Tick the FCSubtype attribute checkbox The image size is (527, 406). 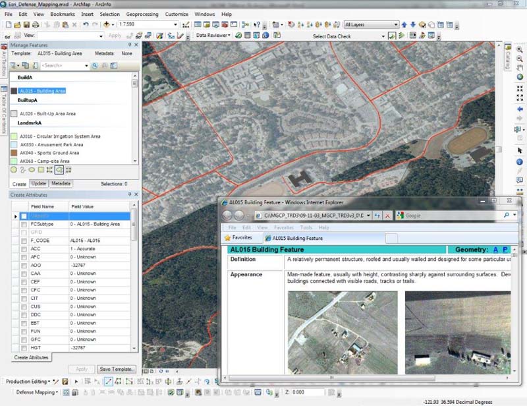coord(24,224)
